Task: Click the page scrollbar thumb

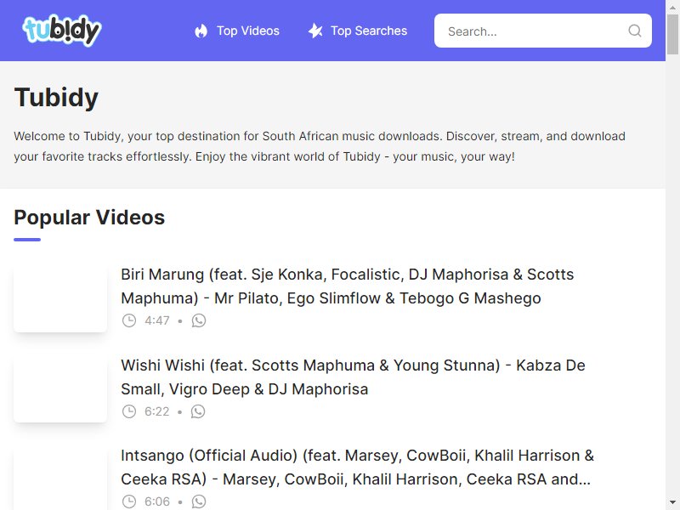Action: tap(672, 35)
